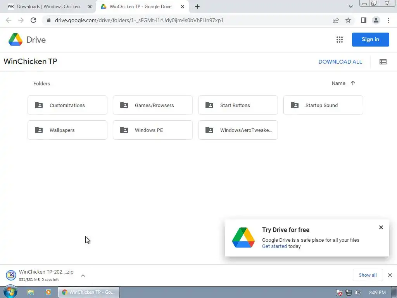The height and width of the screenshot is (298, 397).
Task: Select the WinChicken TP - Google Drive tab
Action: 140,7
